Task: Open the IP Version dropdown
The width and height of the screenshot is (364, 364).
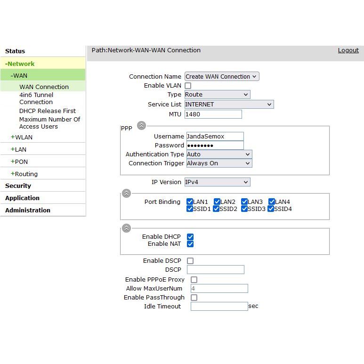Action: pyautogui.click(x=217, y=182)
